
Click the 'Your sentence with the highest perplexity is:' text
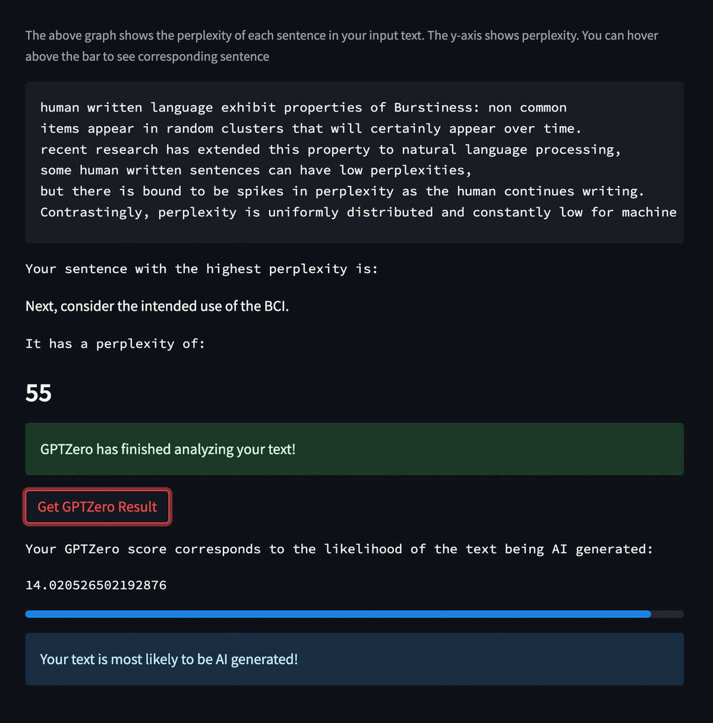click(x=201, y=269)
